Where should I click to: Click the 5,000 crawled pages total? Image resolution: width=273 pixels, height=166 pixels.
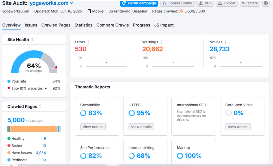16,120
